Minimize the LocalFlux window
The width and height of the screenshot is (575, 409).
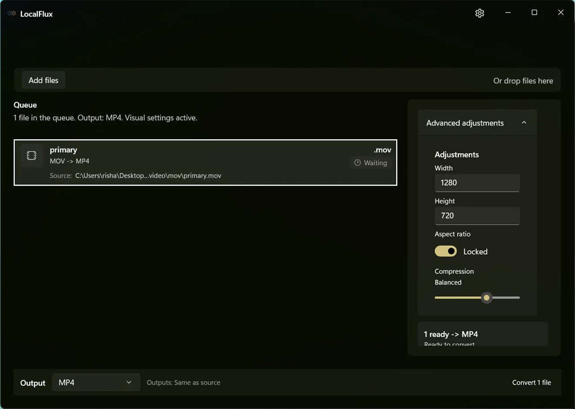click(x=508, y=13)
